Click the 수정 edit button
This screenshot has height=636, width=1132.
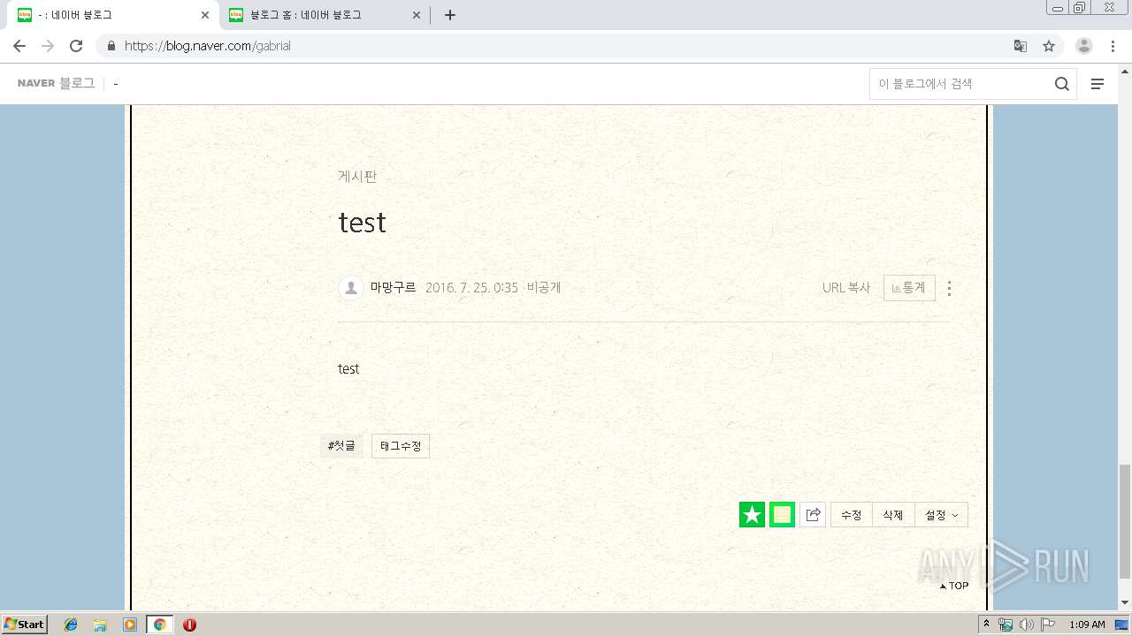[852, 515]
